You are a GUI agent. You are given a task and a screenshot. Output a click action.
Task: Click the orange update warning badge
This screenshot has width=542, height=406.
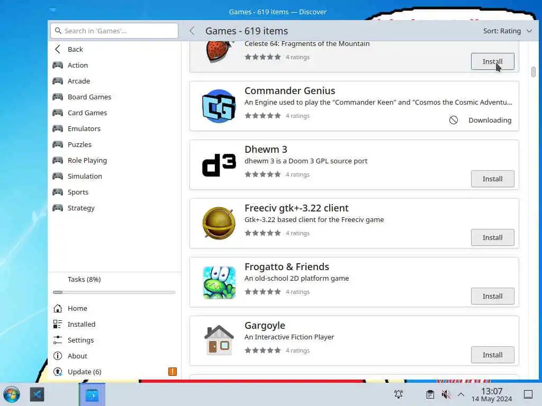tap(173, 372)
